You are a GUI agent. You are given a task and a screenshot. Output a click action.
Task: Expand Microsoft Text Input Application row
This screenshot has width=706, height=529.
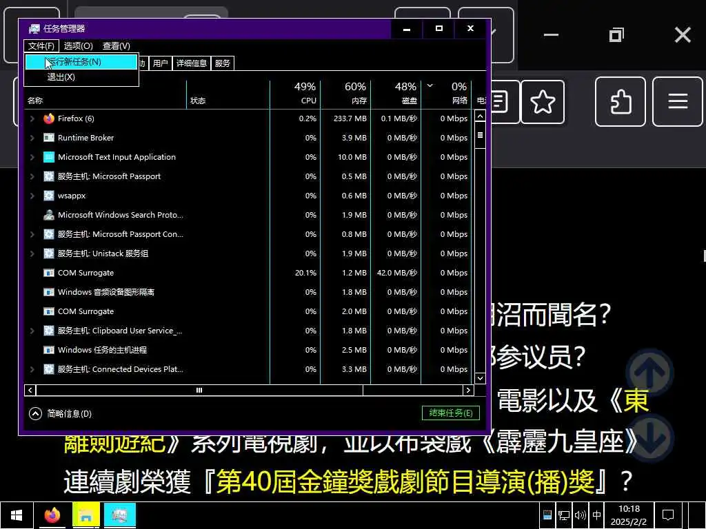[32, 158]
